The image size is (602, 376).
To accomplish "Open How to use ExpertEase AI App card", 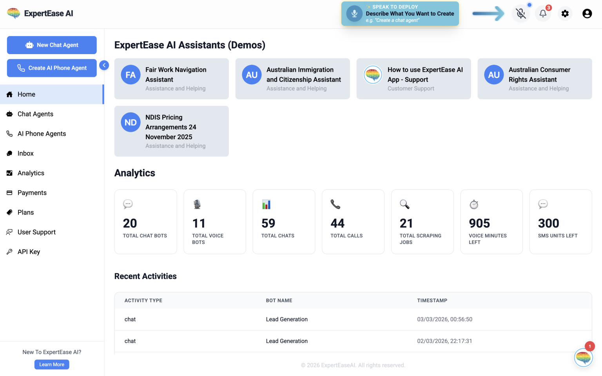I will click(413, 79).
